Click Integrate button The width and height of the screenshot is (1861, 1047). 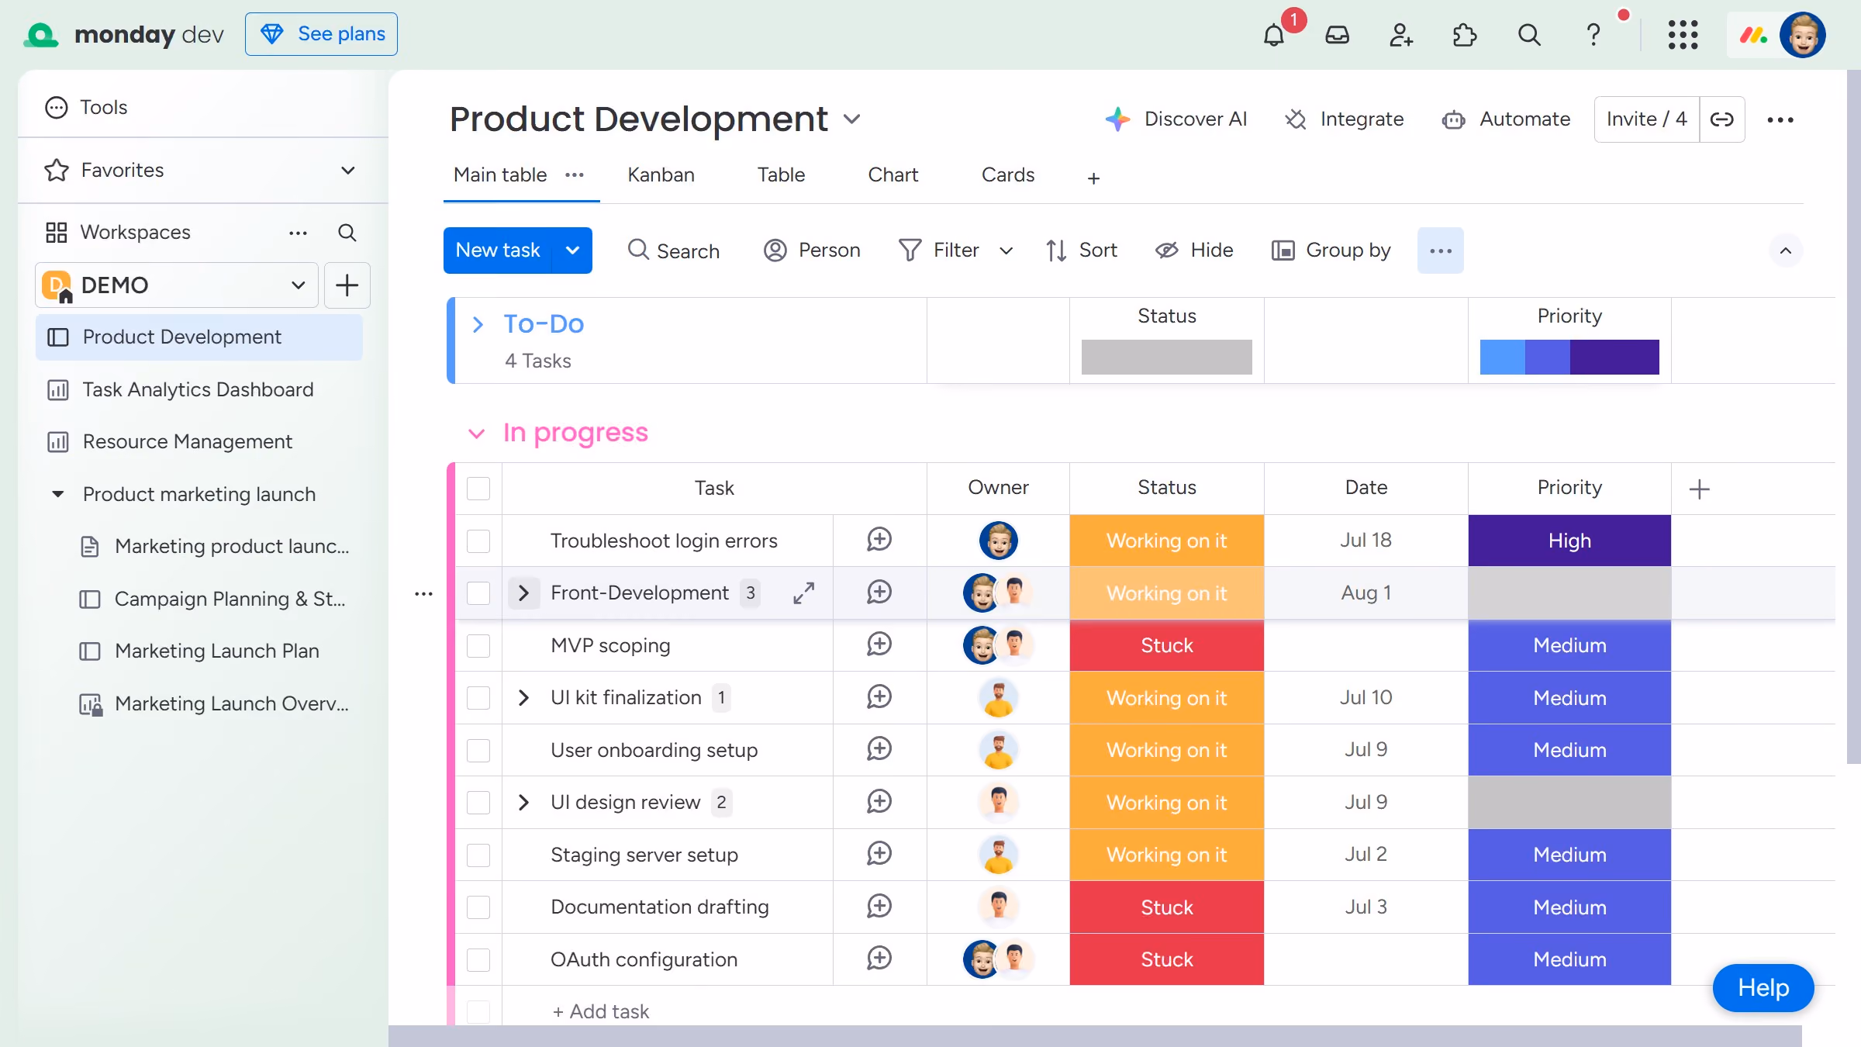(x=1345, y=119)
